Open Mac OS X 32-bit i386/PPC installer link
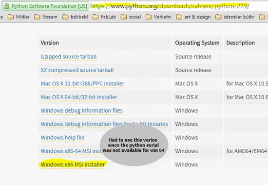Screen dimensions: 268x185 pos(82,84)
